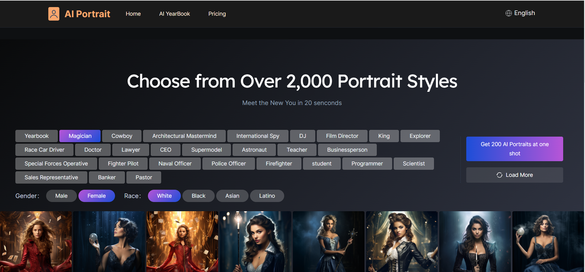Choose Special Forces Operative style

56,163
